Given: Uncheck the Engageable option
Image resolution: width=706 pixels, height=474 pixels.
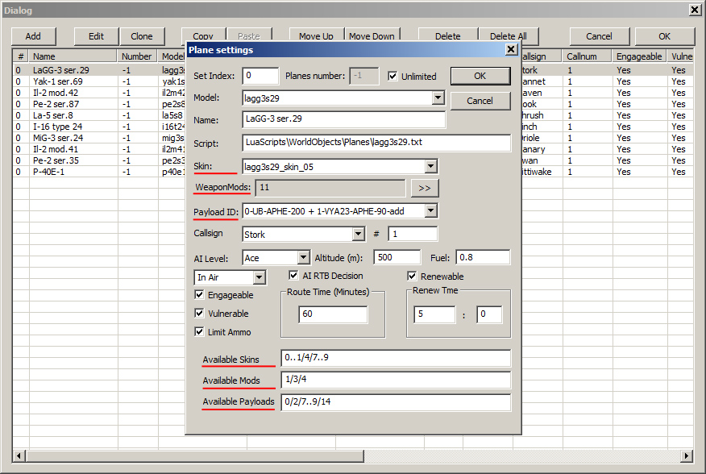Looking at the screenshot, I should (199, 295).
